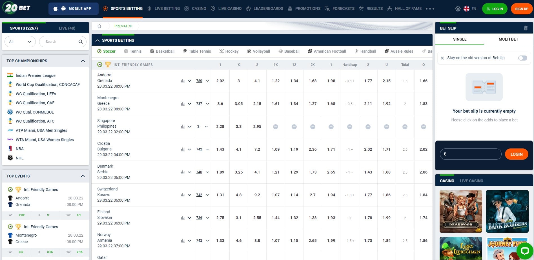
Task: Clear bet slip with trash icon
Action: [526, 28]
